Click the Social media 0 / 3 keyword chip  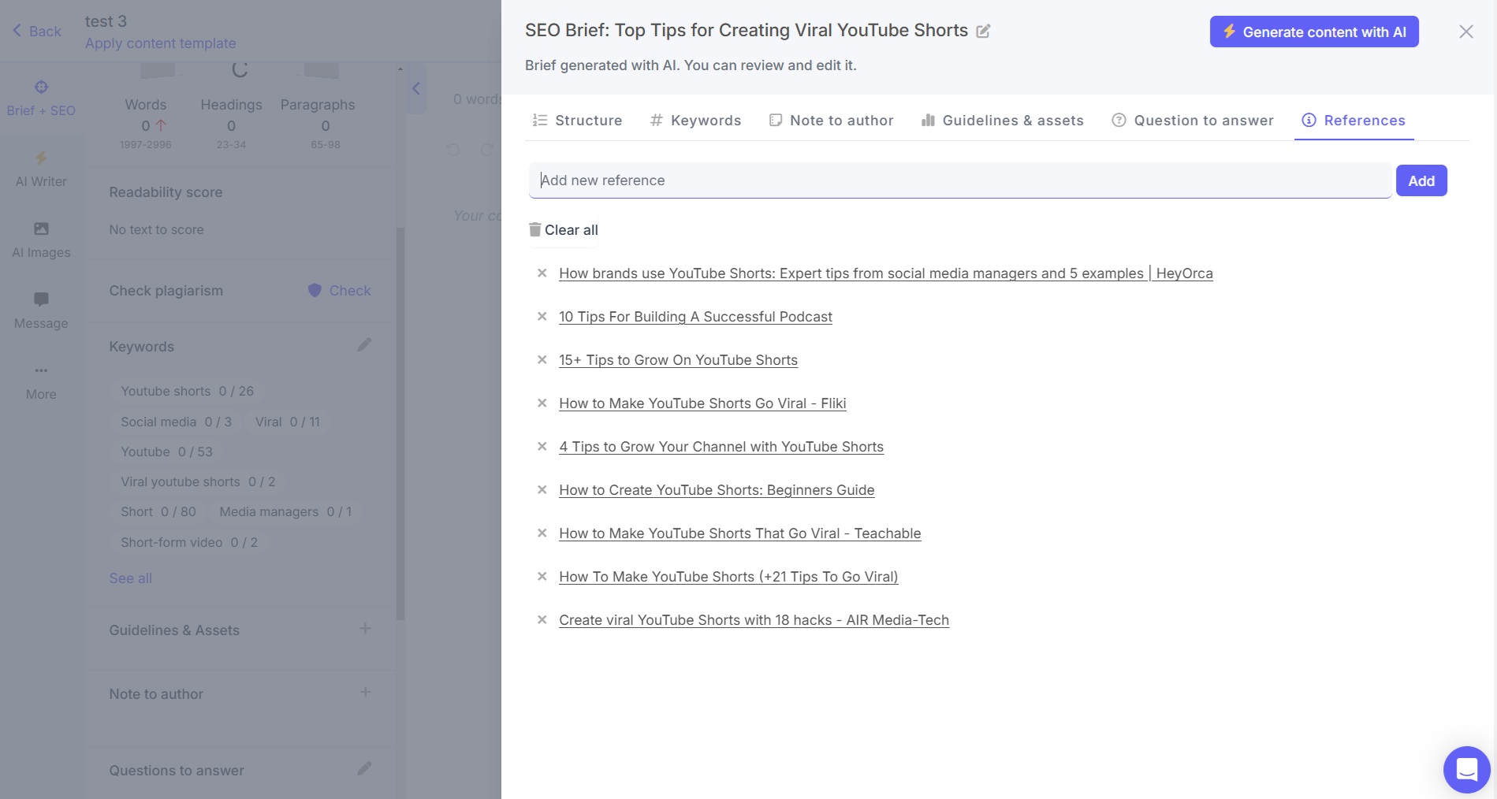pos(177,422)
